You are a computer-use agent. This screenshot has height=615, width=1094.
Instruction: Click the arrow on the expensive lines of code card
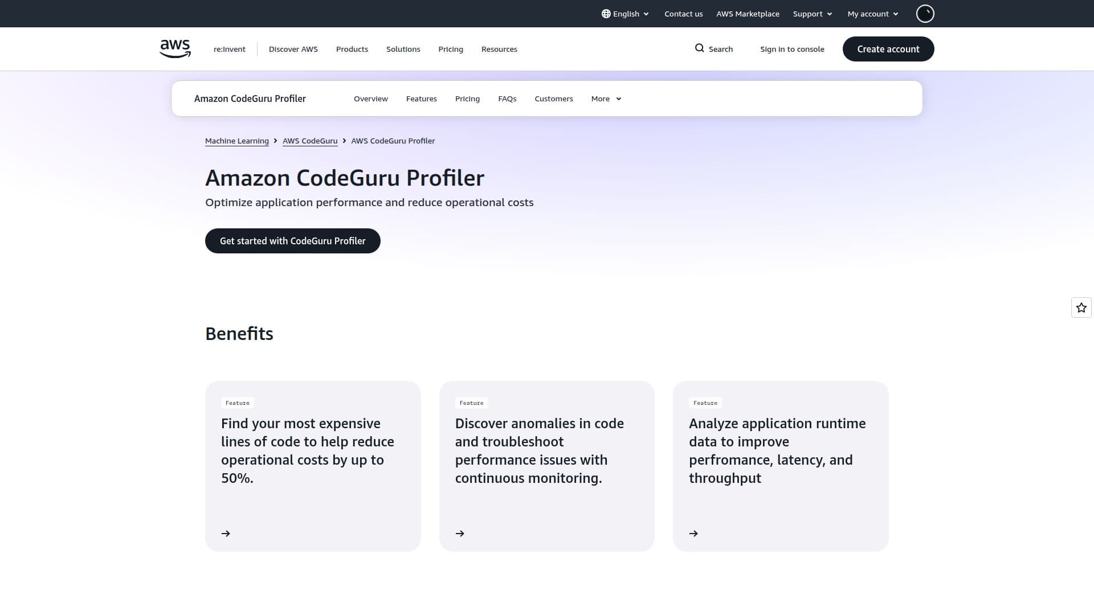tap(226, 534)
